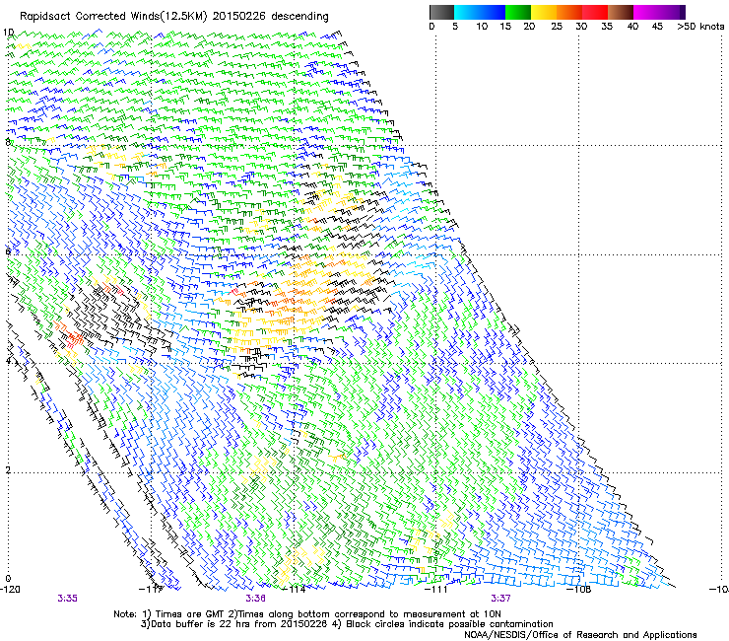Click the '25' label under the color scale
The width and height of the screenshot is (729, 641).
coord(557,27)
